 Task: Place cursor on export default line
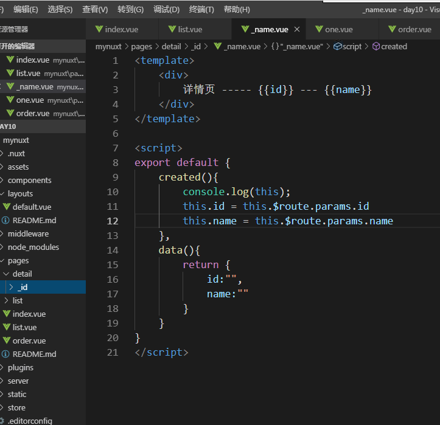point(183,162)
